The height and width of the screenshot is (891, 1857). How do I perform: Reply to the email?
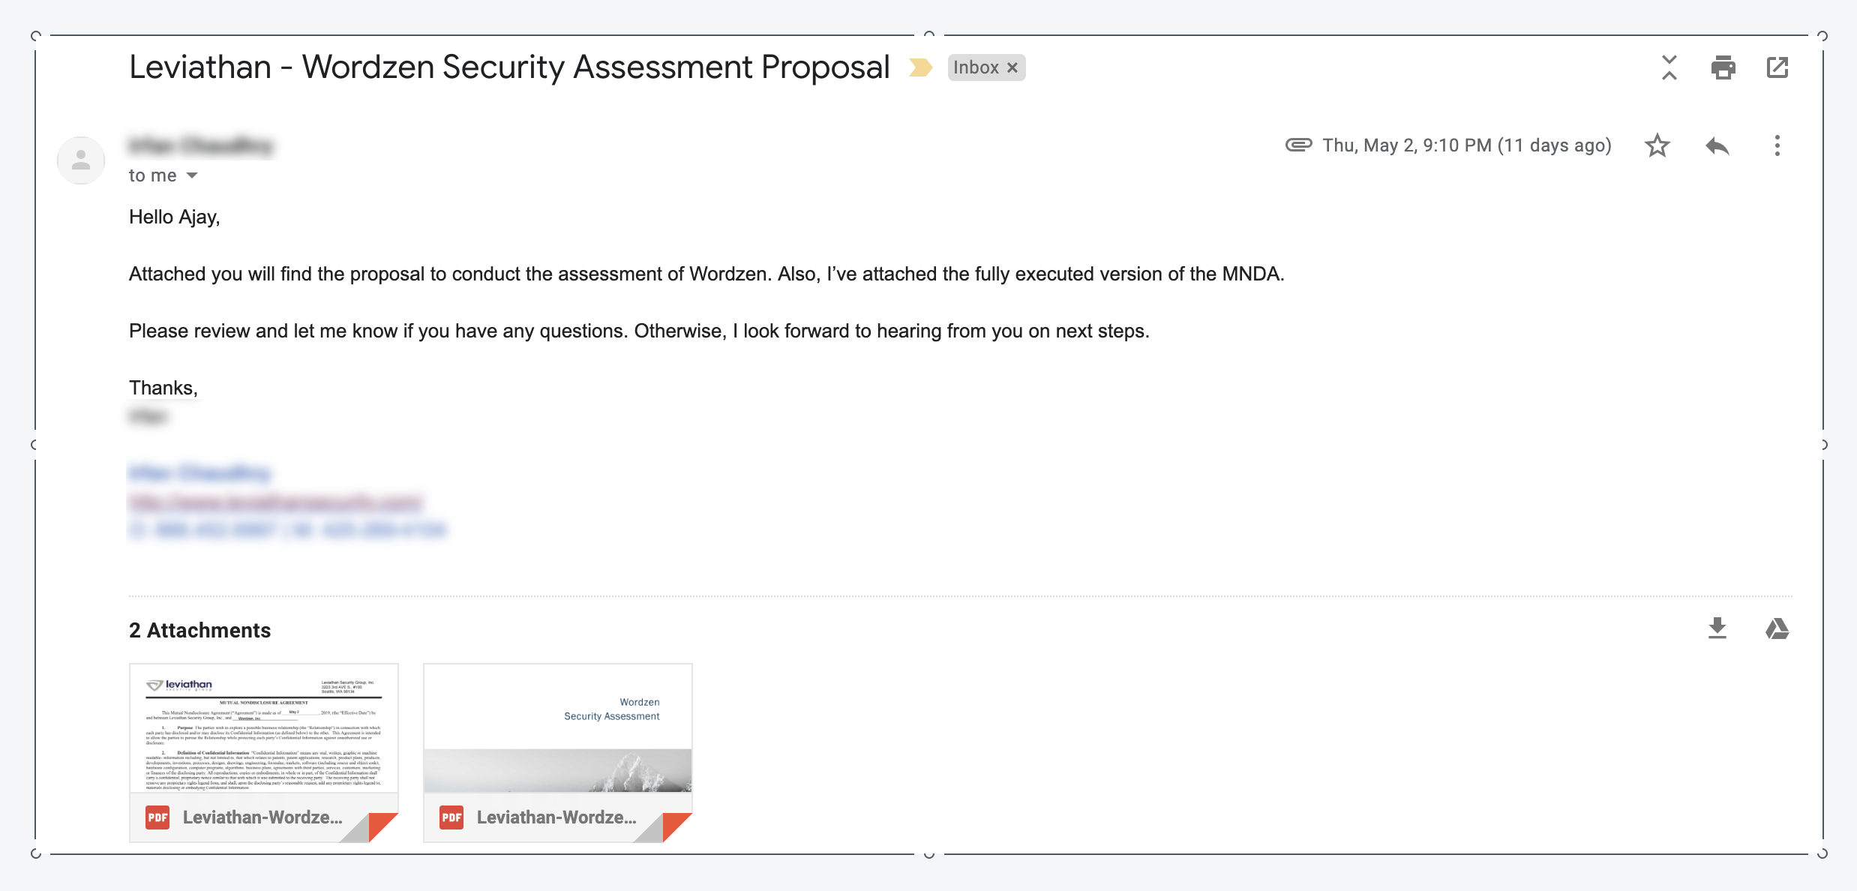(x=1717, y=145)
